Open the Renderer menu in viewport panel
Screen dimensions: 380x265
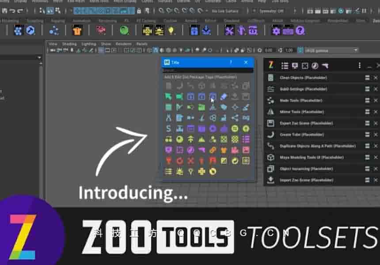(123, 44)
